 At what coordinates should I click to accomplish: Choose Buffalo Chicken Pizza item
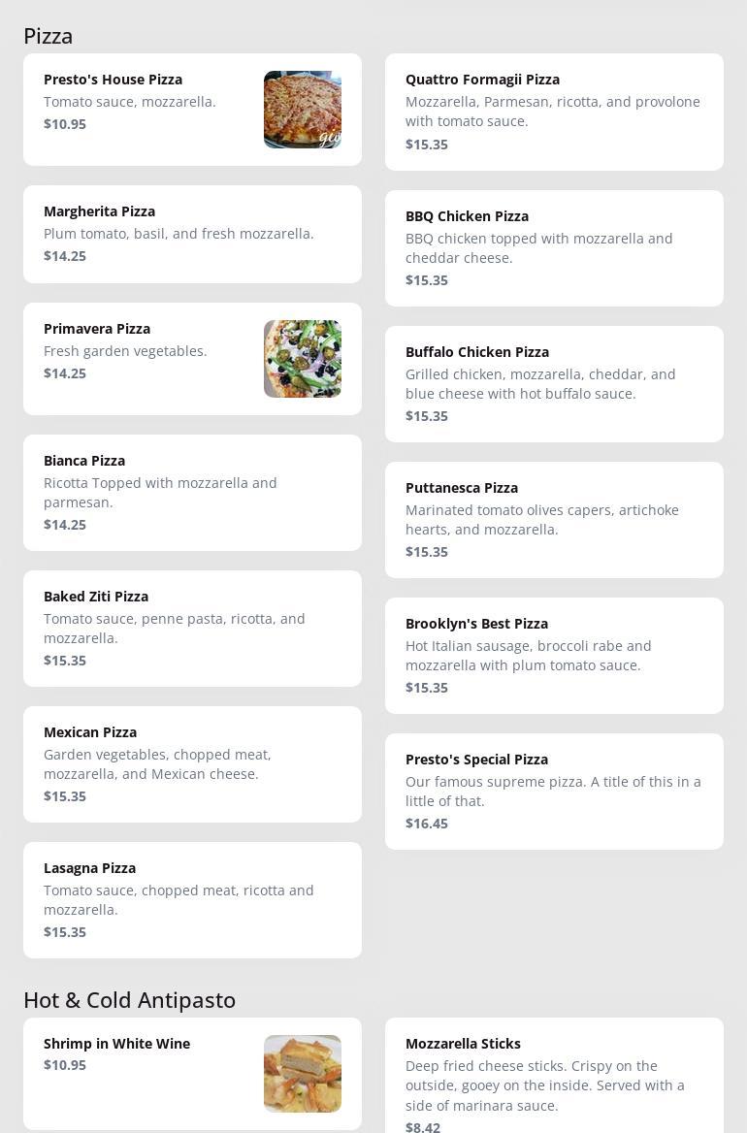[477, 352]
